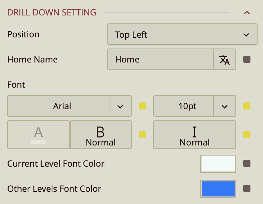263x204 pixels.
Task: Click yellow square beside italic button
Action: (247, 135)
